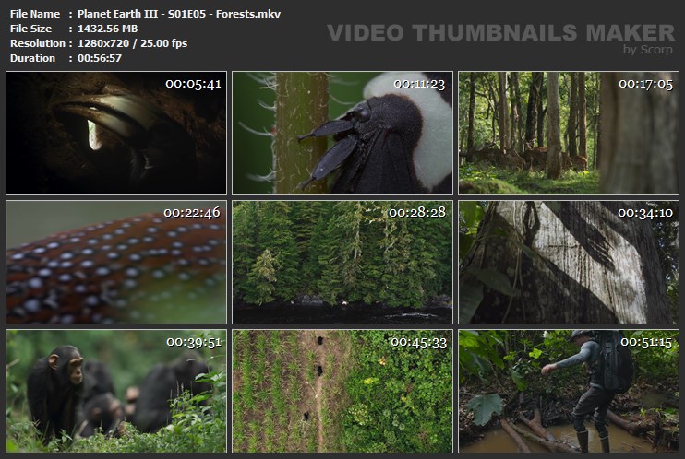The image size is (685, 459).
Task: Click the duration value '00:56:57'
Action: [x=100, y=58]
